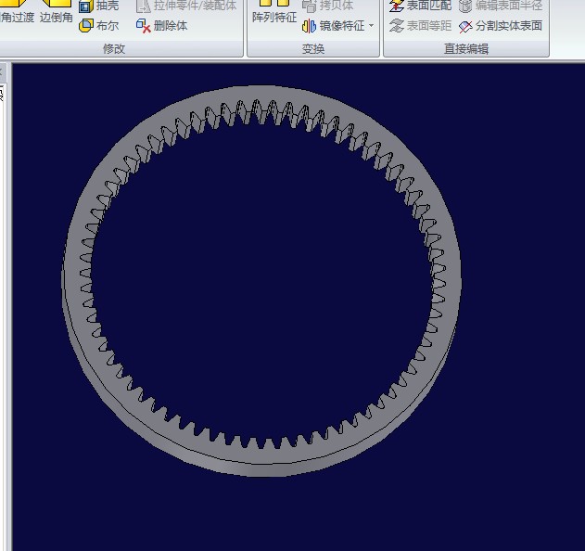Click the 编辑表面半径 icon
585x551 pixels.
tap(466, 6)
